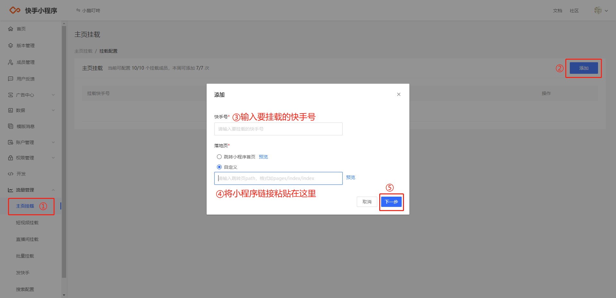Select the 自定义 radio option
The image size is (616, 298).
[x=219, y=167]
